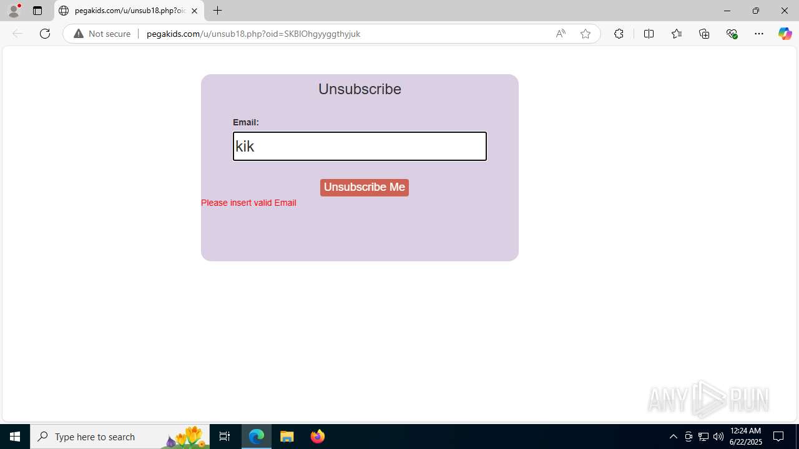Open Browser essentials icon
Image resolution: width=799 pixels, height=449 pixels.
[732, 34]
